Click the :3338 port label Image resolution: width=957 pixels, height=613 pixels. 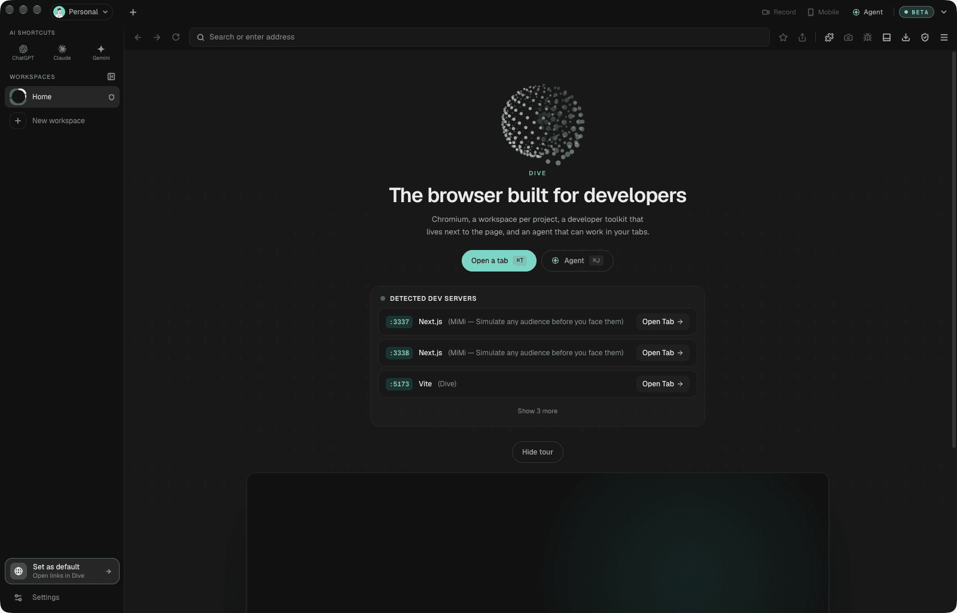(x=400, y=353)
